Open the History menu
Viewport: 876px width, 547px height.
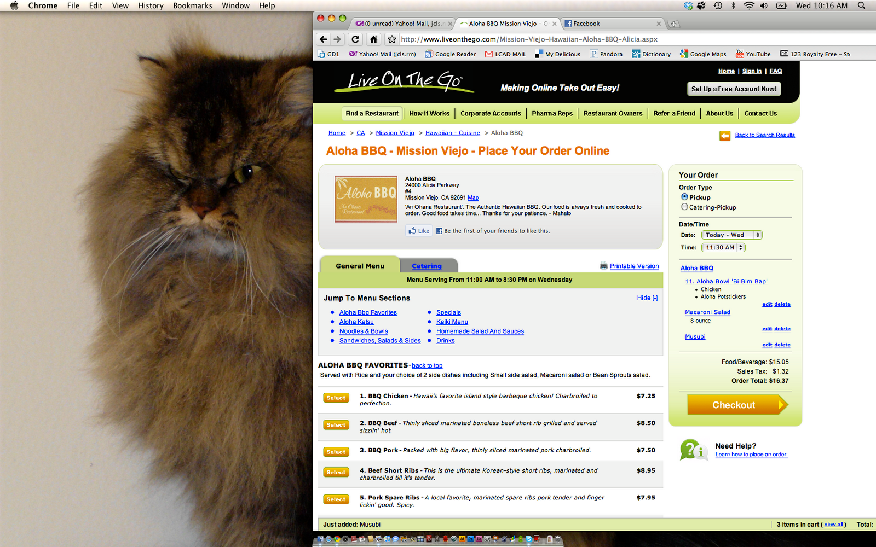click(x=151, y=5)
